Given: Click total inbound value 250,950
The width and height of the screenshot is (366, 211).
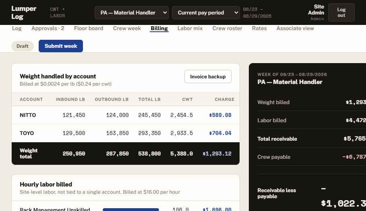Looking at the screenshot, I should [x=74, y=154].
